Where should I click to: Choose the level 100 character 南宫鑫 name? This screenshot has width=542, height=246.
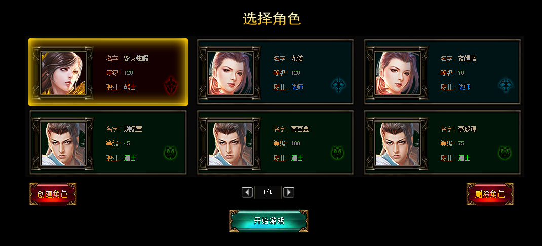pyautogui.click(x=300, y=129)
